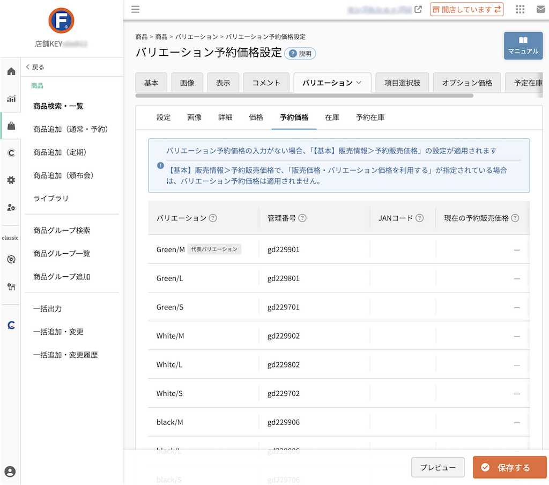Switch to the 基本 tab
This screenshot has height=485, width=549.
(x=151, y=83)
